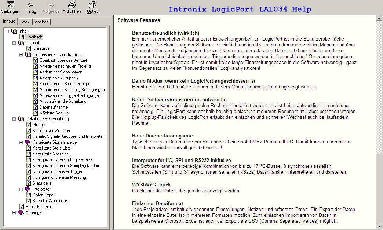Click heading Benutzerfreundlich (wirklich)
383x230 pixels.
(x=165, y=33)
